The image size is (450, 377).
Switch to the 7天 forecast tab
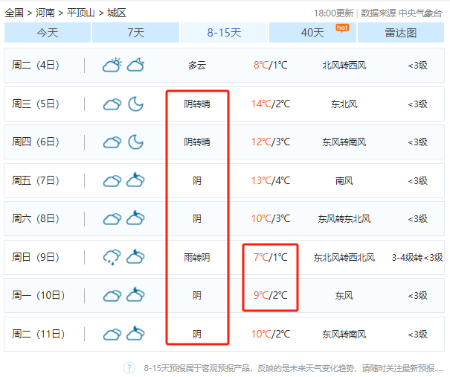point(136,33)
